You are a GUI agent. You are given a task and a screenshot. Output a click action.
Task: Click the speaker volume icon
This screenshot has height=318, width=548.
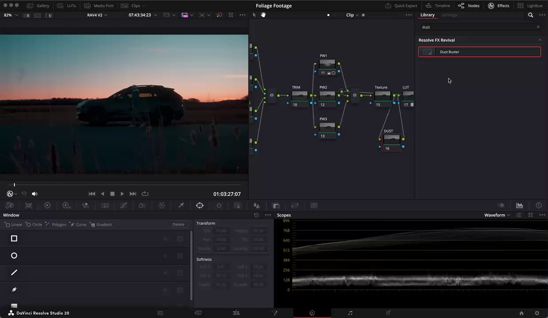(x=35, y=194)
